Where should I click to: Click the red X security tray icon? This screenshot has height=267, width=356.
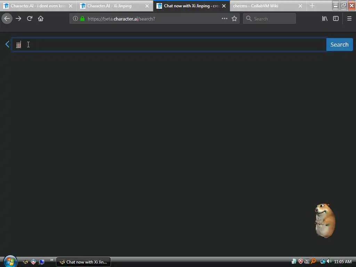300,261
